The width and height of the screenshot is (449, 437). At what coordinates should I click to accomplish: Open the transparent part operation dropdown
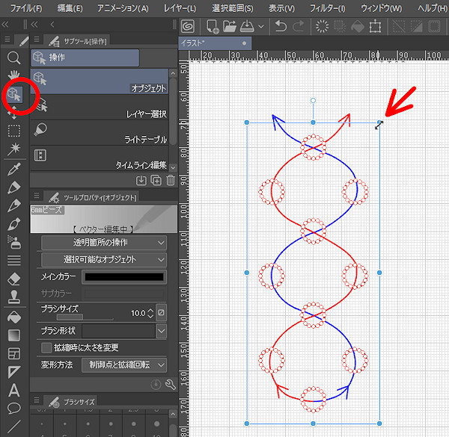click(x=104, y=243)
